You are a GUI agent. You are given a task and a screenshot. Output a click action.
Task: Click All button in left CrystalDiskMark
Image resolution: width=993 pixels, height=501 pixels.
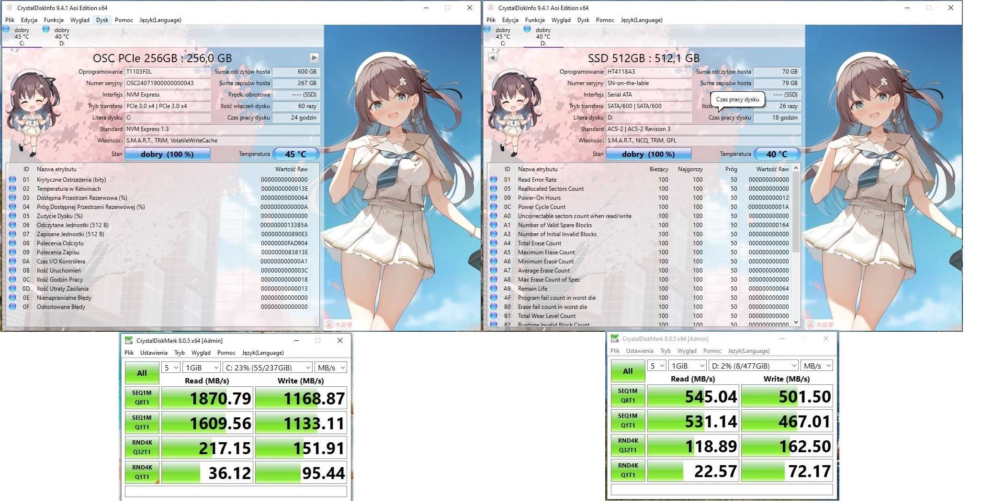[142, 373]
